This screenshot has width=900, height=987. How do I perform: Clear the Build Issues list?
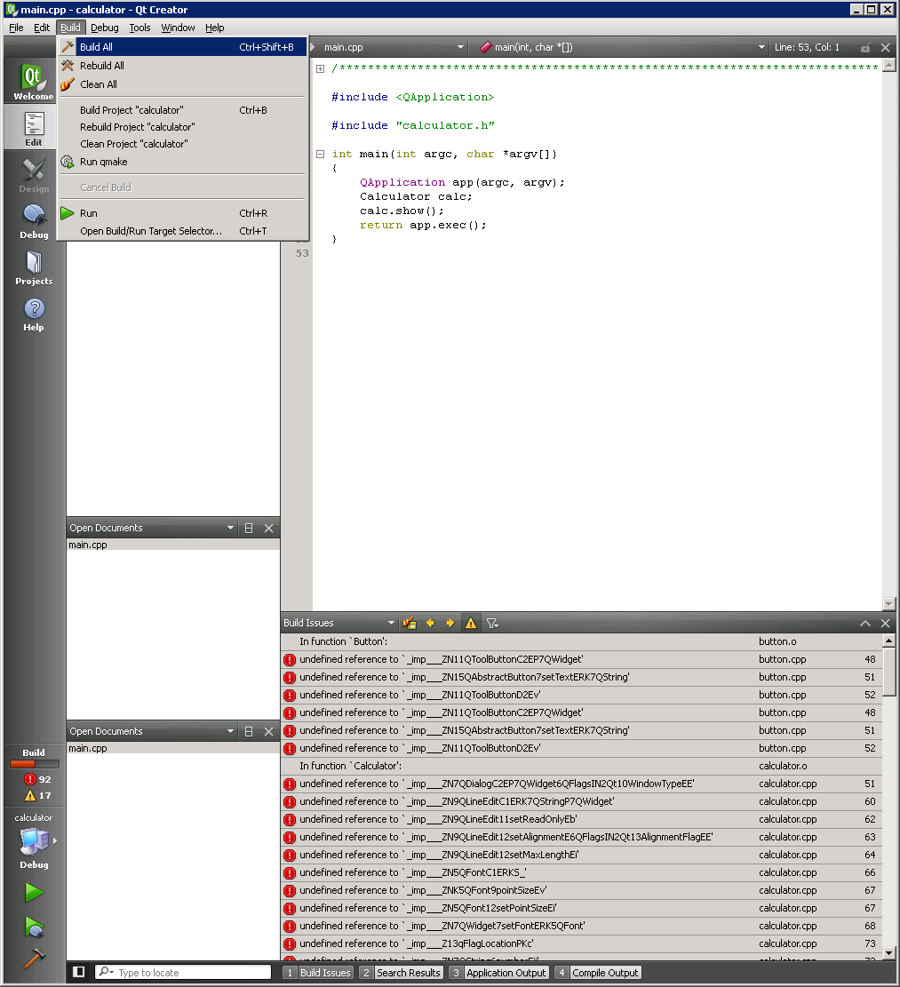410,623
